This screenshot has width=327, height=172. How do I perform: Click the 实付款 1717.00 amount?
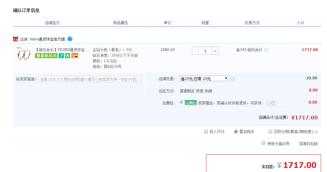(300, 165)
